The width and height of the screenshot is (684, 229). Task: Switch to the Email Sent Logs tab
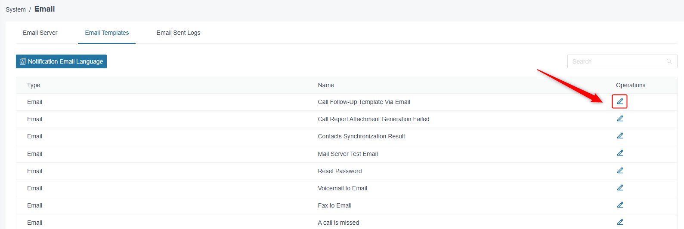[178, 33]
